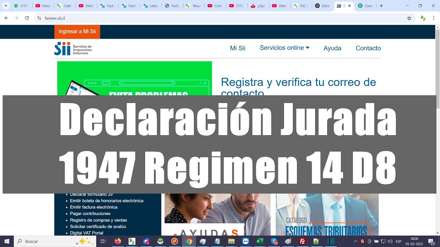The image size is (440, 247).
Task: Open Paint from the taskbar
Action: (x=288, y=242)
